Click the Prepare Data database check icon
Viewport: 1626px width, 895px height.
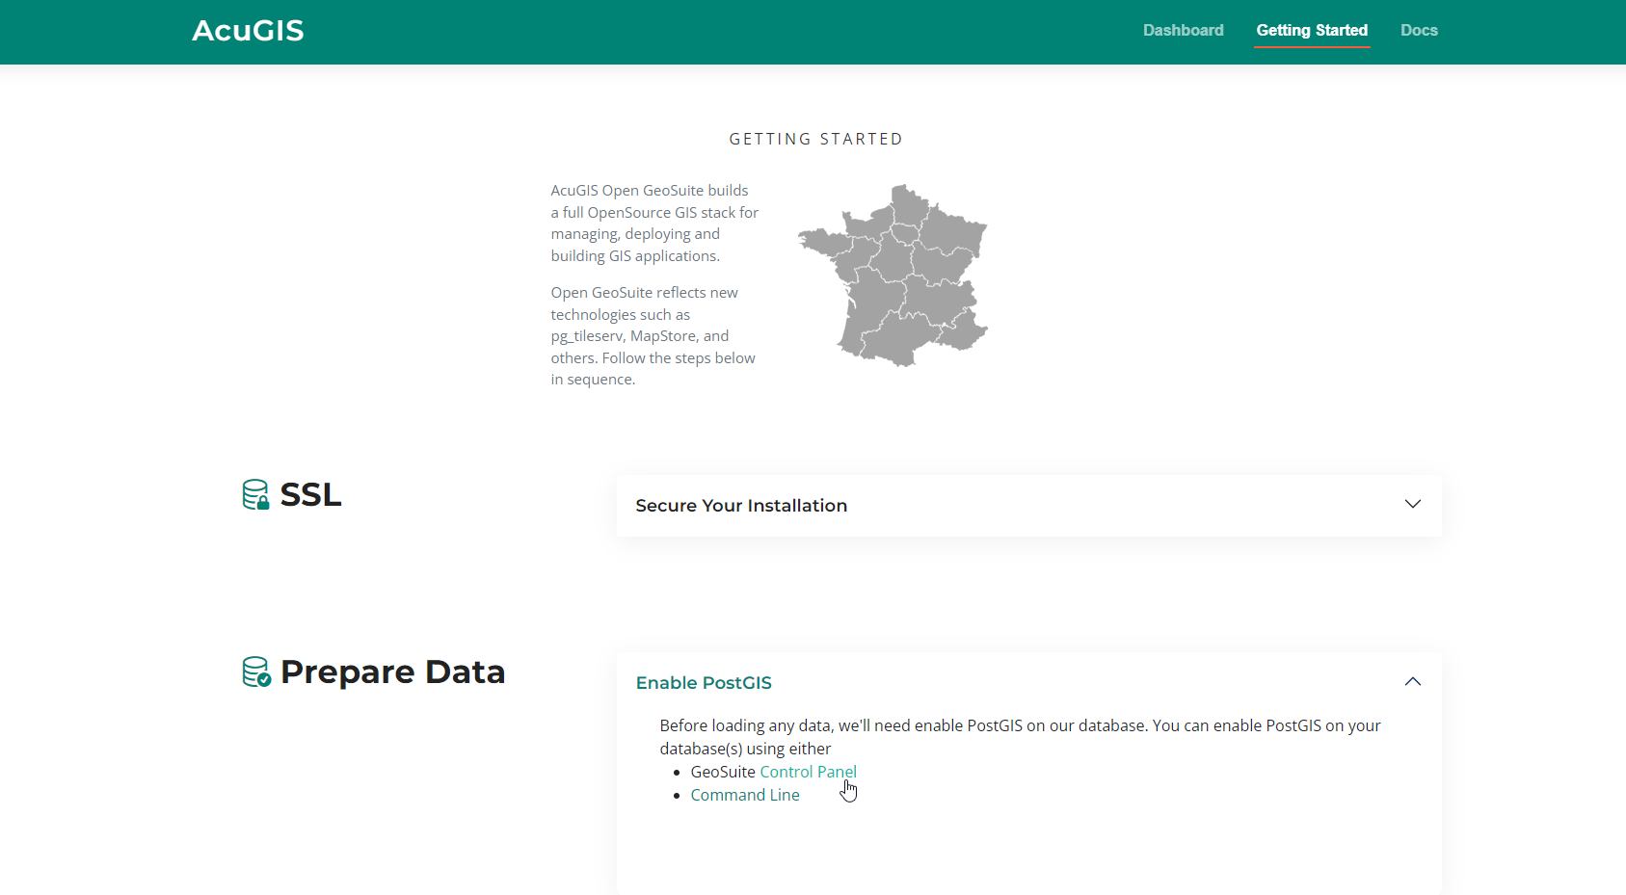256,671
